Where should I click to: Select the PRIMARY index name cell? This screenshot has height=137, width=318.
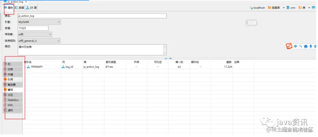pos(37,67)
